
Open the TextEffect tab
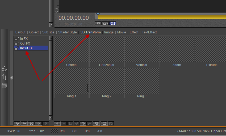(x=149, y=32)
